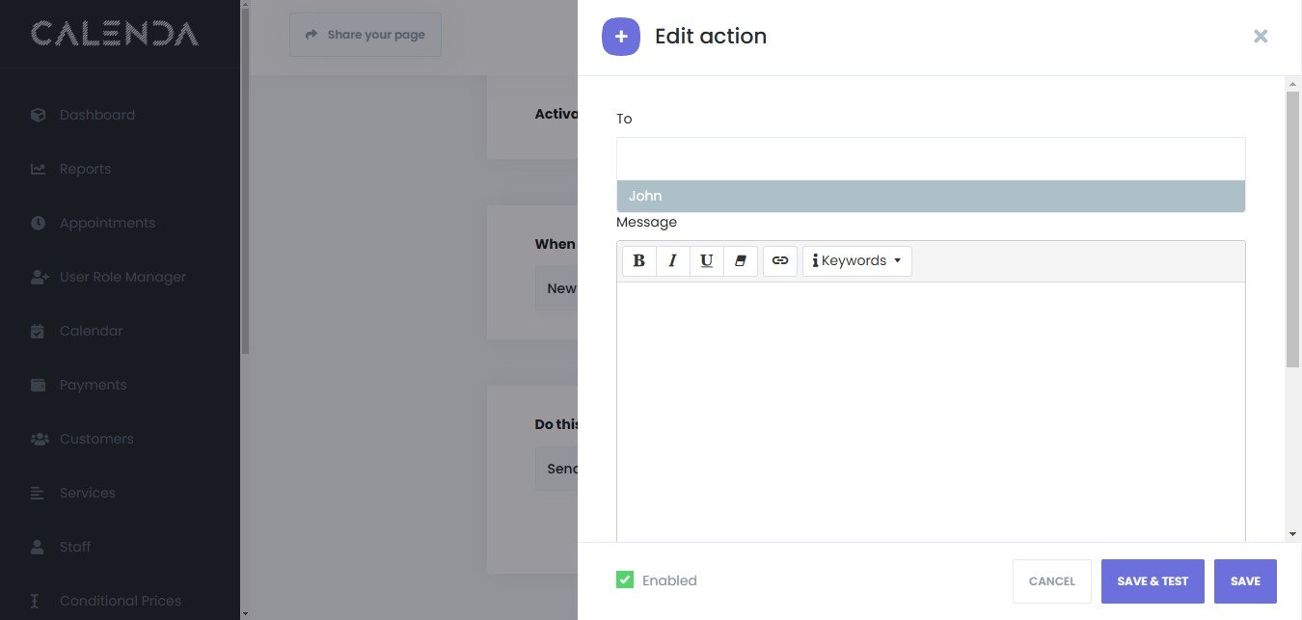Uncheck the Enabled checkbox
Screen dimensions: 1302x620
(625, 580)
